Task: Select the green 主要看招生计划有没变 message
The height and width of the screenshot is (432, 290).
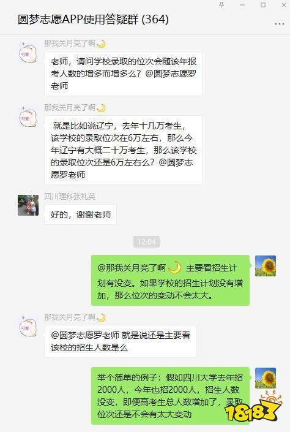Action: [x=170, y=280]
